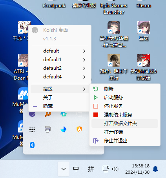Click the Koishi 桌面 menu header
Screen dimensions: 166x178
[x=56, y=30]
